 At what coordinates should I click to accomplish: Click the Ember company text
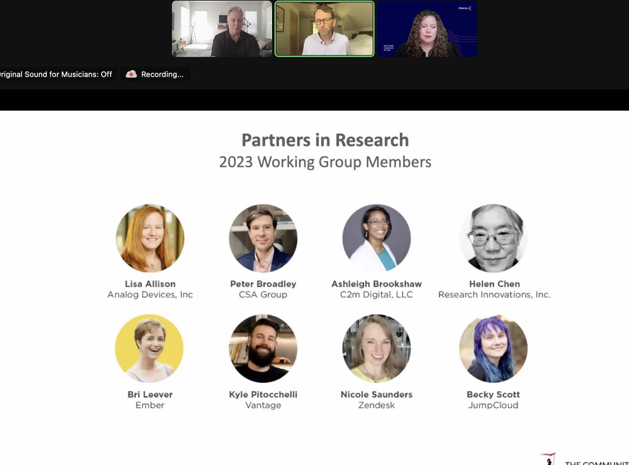tap(150, 405)
